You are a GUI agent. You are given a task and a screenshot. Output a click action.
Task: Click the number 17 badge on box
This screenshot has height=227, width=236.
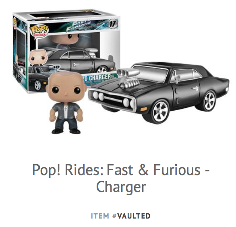pos(113,23)
